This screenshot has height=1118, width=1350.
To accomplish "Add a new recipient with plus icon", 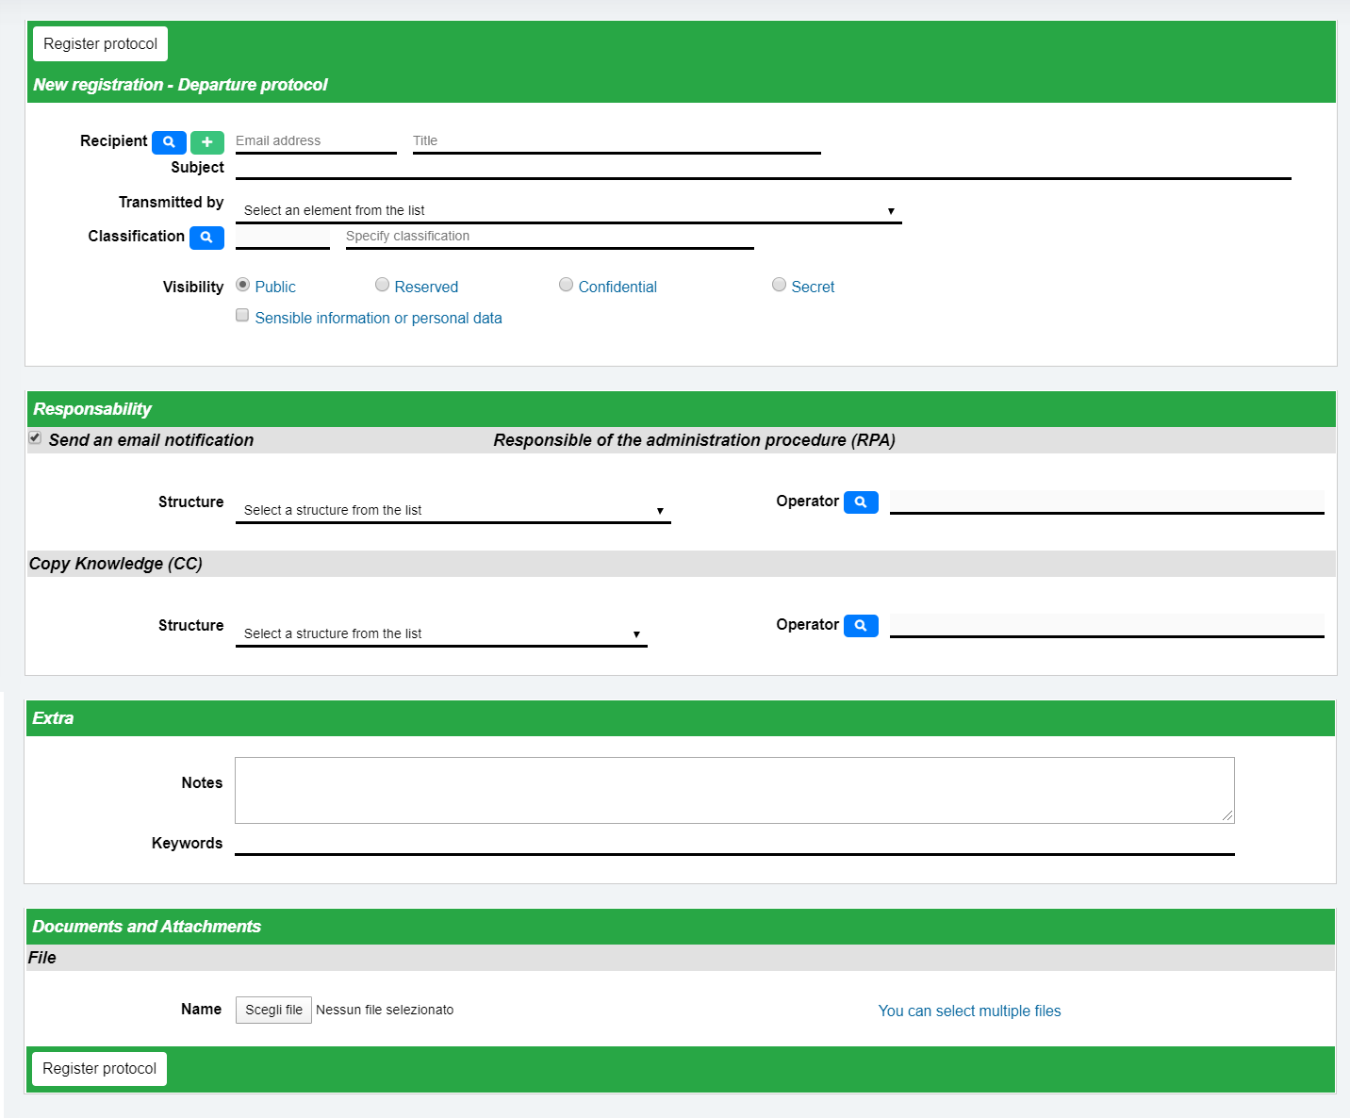I will click(x=207, y=142).
